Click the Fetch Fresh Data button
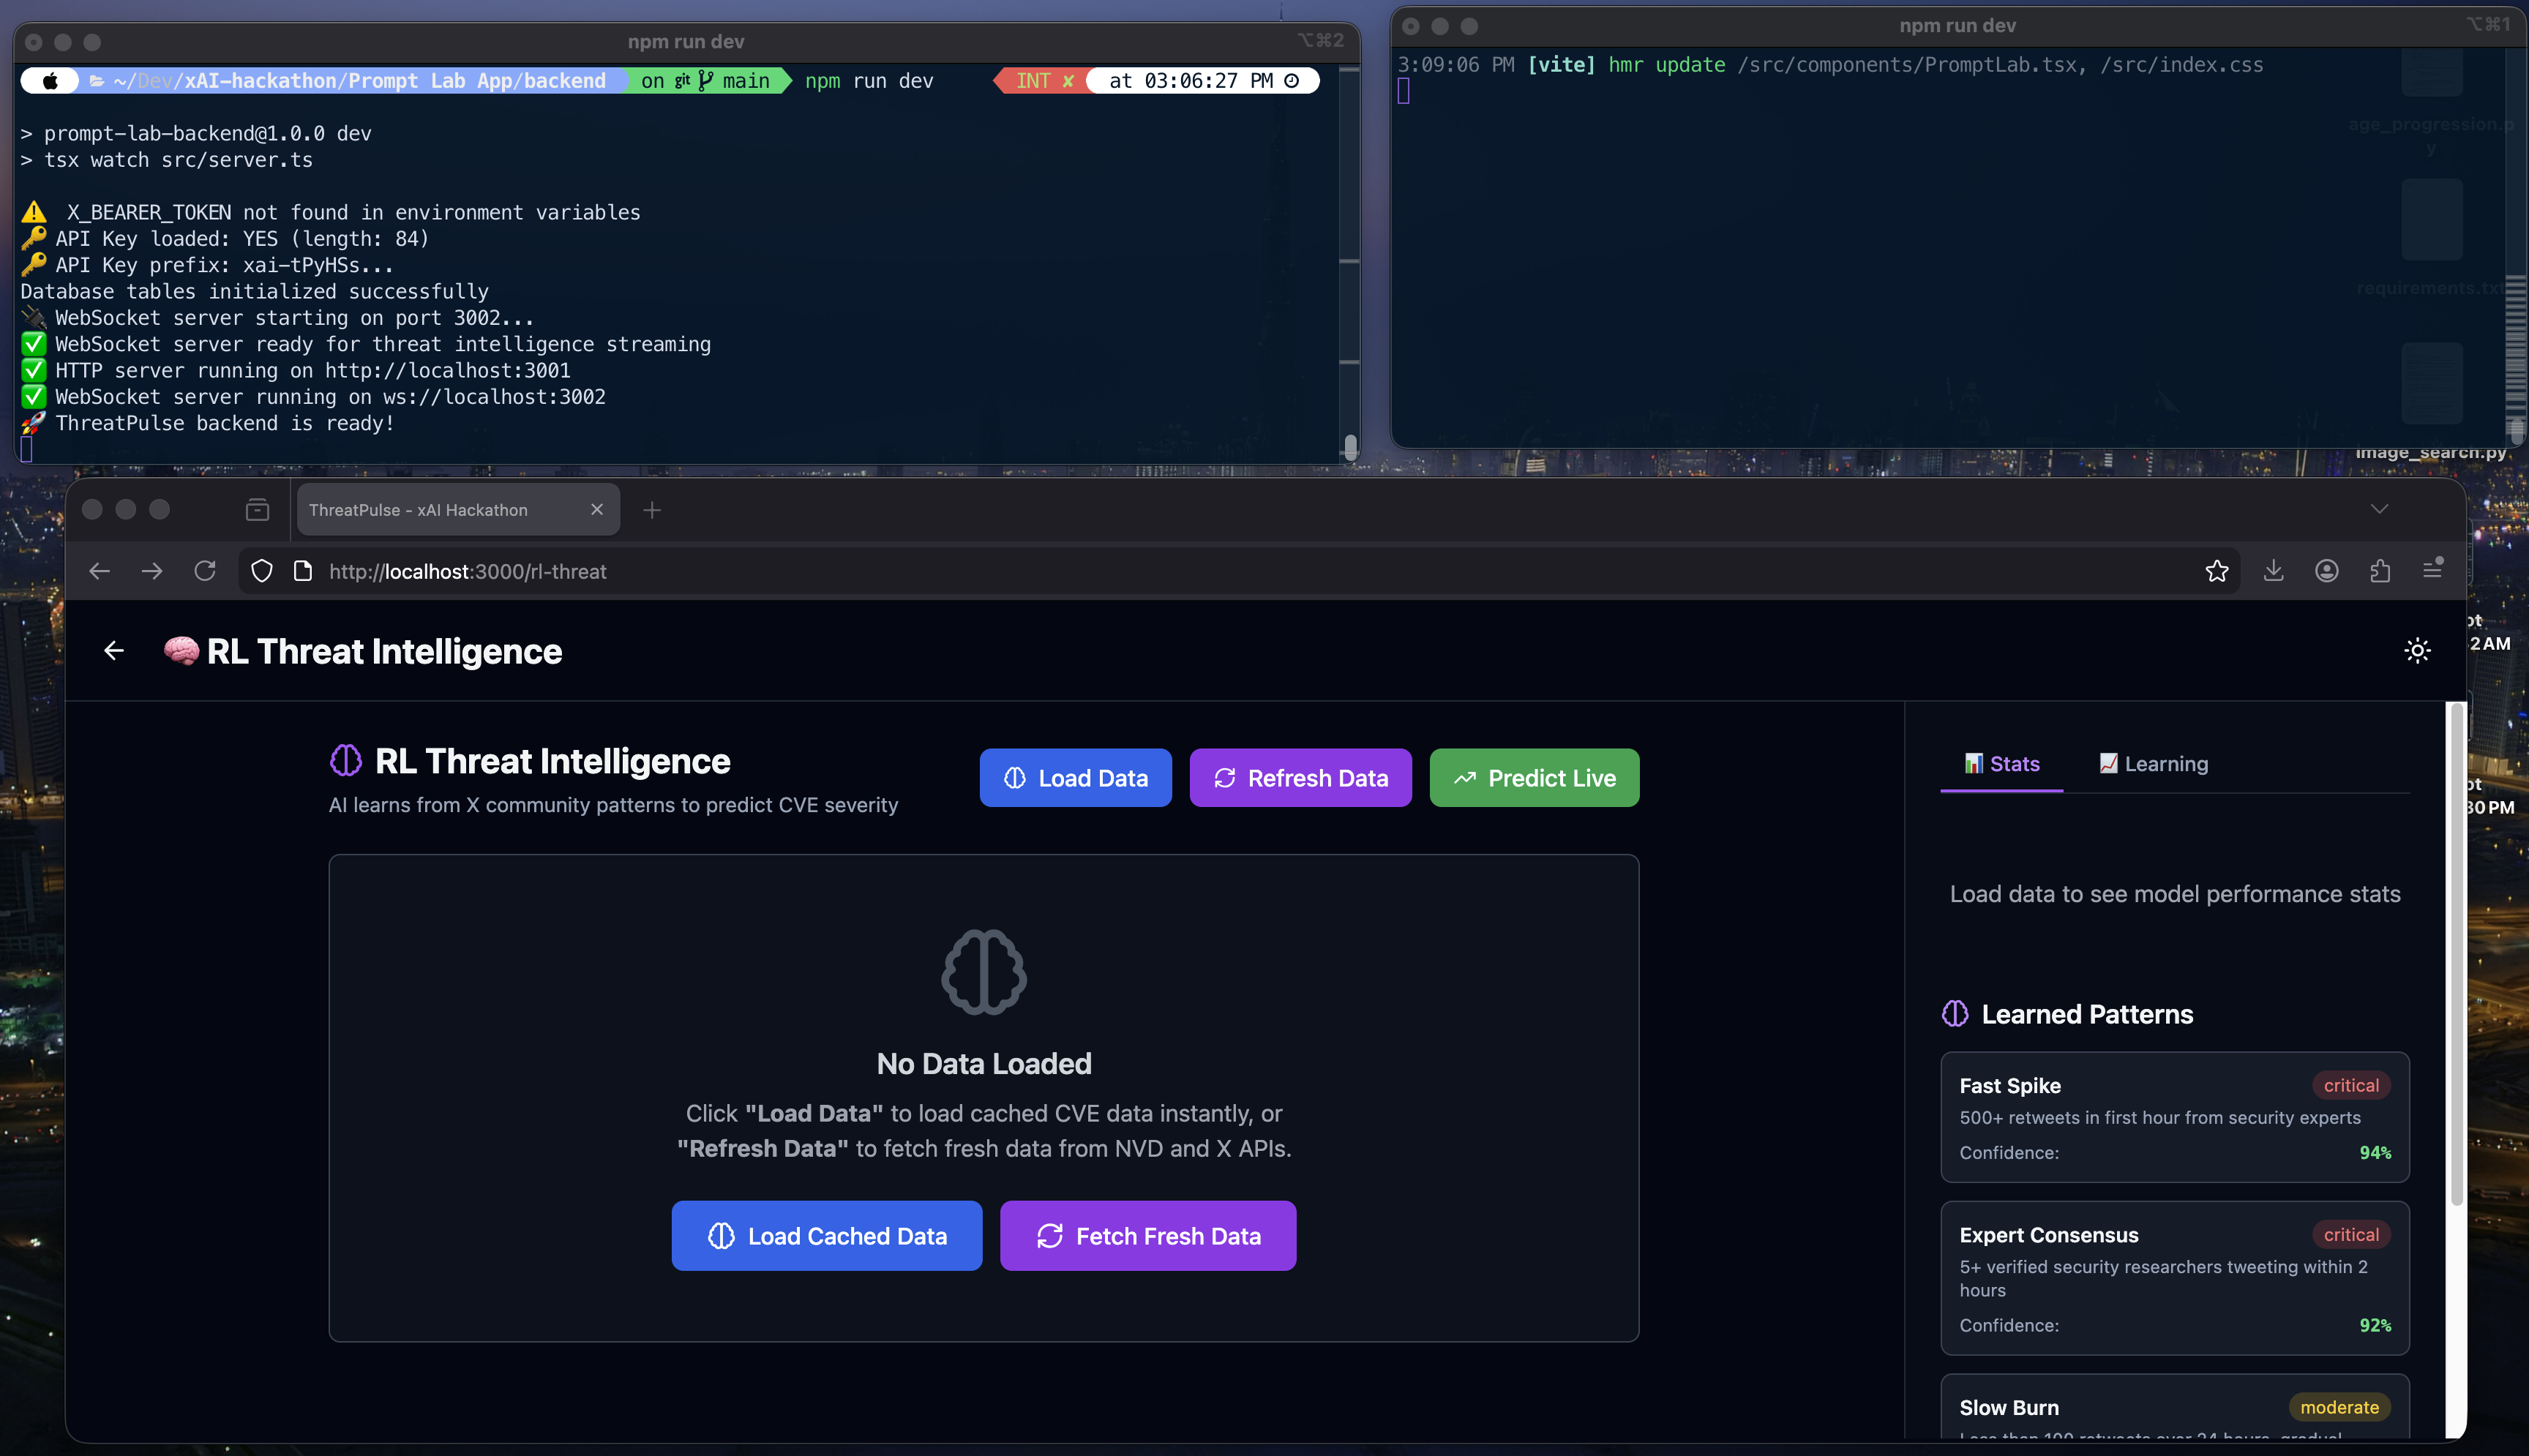Screen dimensions: 2529x1456 pos(1148,1236)
